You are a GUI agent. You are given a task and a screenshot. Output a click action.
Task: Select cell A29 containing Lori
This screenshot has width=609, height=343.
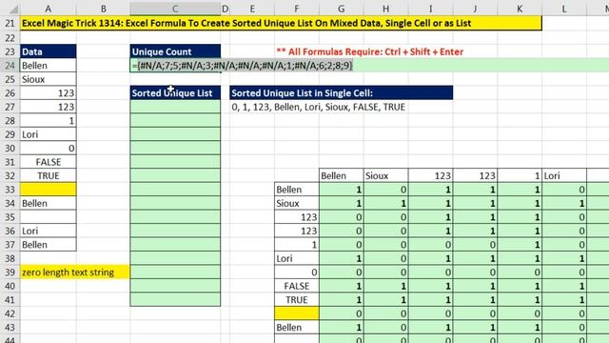49,134
